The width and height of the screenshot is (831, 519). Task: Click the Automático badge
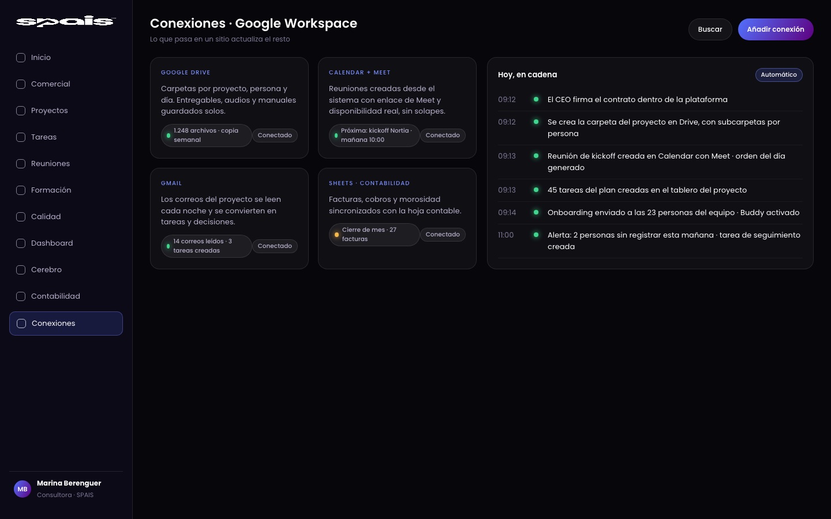(x=778, y=75)
